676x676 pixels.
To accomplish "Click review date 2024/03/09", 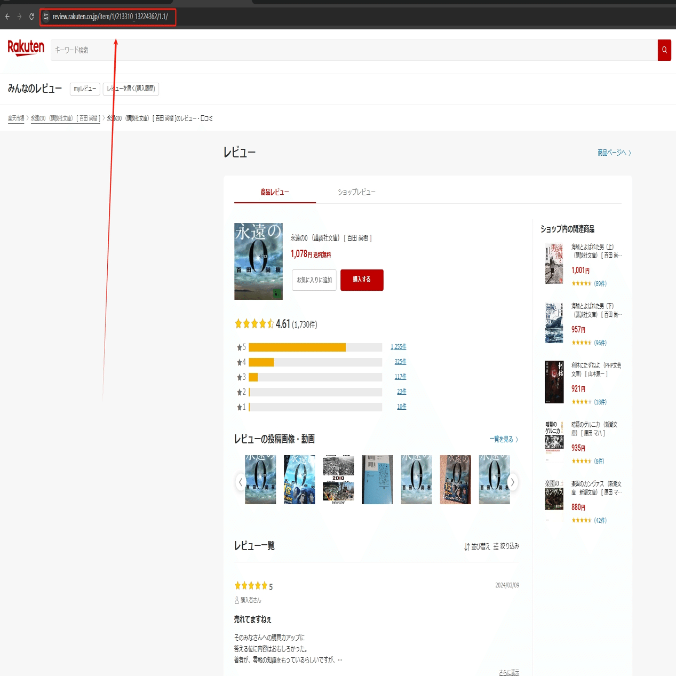I will click(507, 585).
